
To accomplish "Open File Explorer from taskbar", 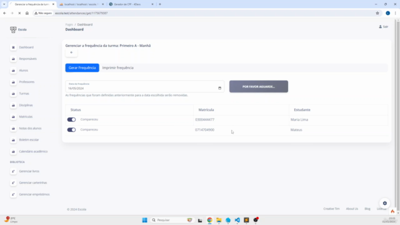I will [219, 220].
